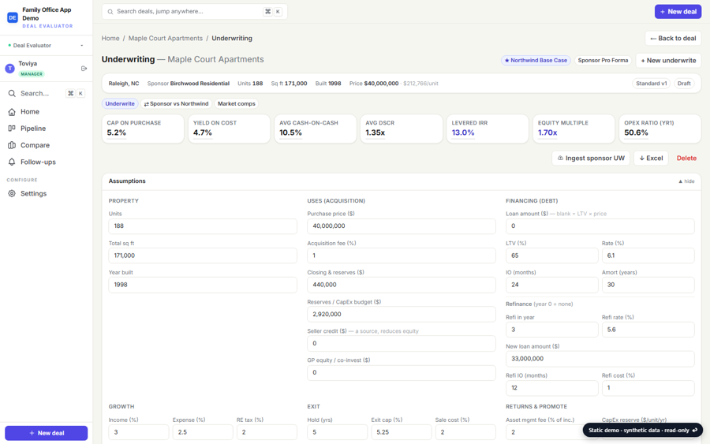The width and height of the screenshot is (710, 444).
Task: Click the Income (%) growth field
Action: 139,432
